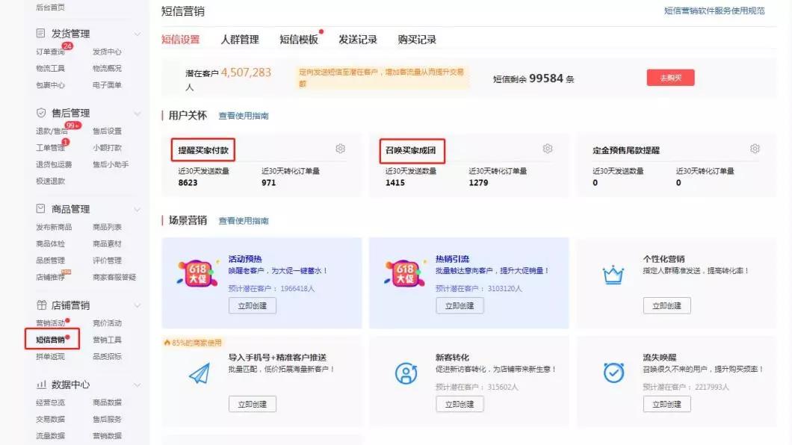The height and width of the screenshot is (445, 792).
Task: Switch to the 购买记录 tab
Action: pos(417,40)
